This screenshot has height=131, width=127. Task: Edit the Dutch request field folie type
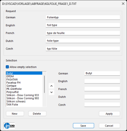click(83, 41)
